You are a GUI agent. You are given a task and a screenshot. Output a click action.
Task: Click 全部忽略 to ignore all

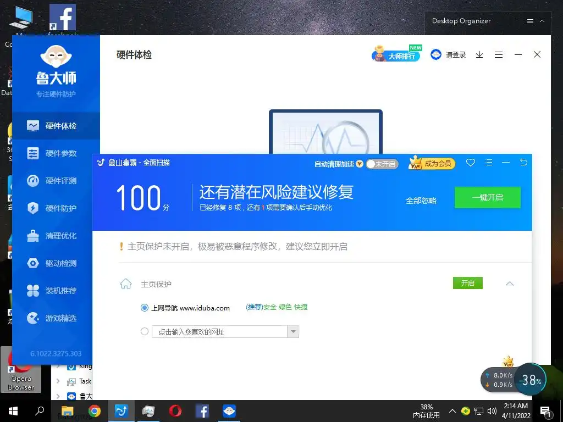pos(421,201)
